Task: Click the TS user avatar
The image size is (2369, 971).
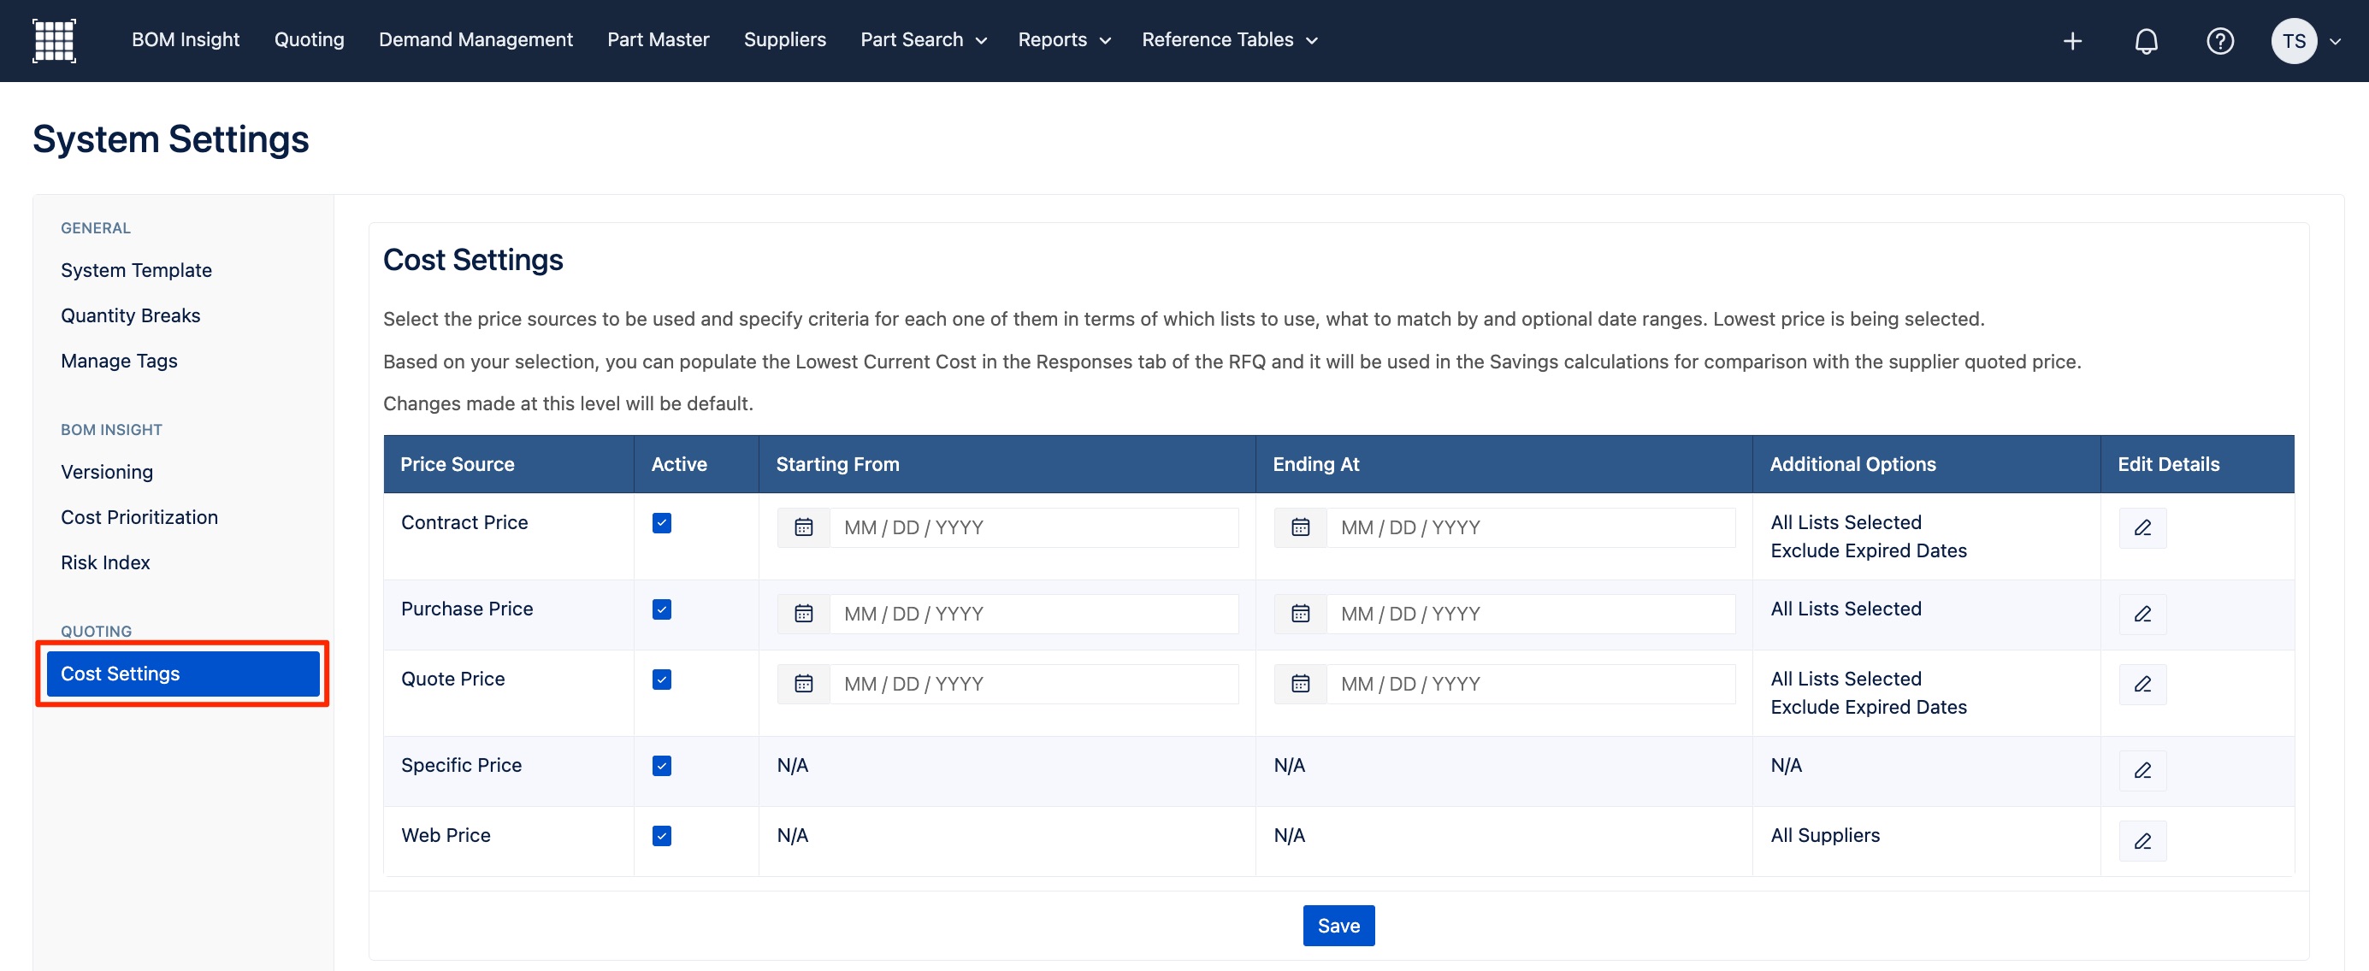Action: [2294, 40]
